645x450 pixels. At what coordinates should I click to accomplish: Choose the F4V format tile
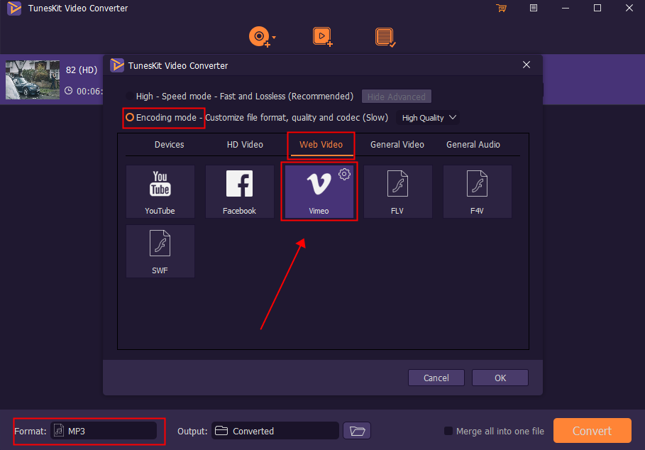point(477,192)
